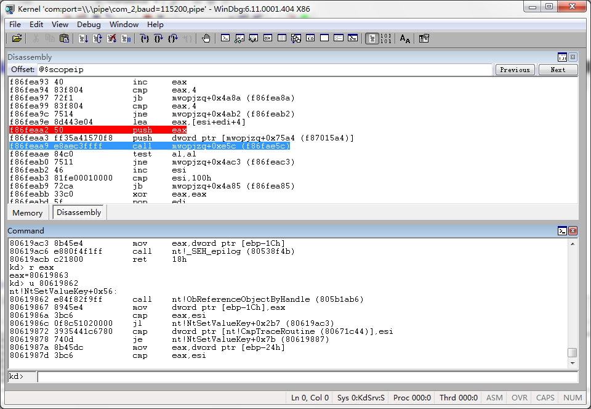Click the nt!NtSetValueKey+0x56: label
Image resolution: width=591 pixels, height=409 pixels.
click(63, 291)
